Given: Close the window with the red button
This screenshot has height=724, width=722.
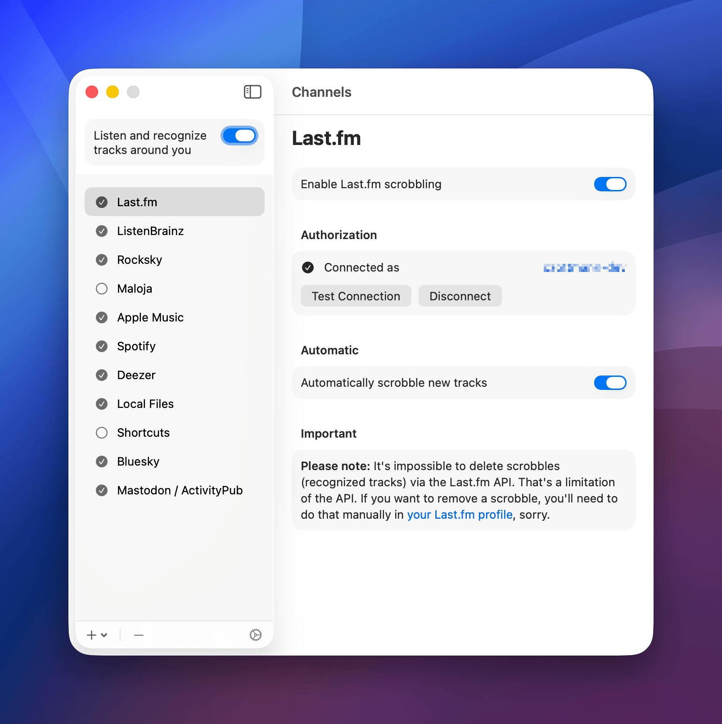Looking at the screenshot, I should [92, 92].
